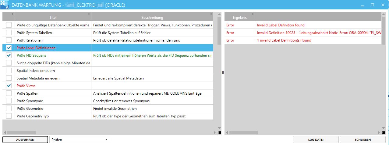389x145 pixels.
Task: Click the list options icon below the task table
Action: (x=219, y=133)
